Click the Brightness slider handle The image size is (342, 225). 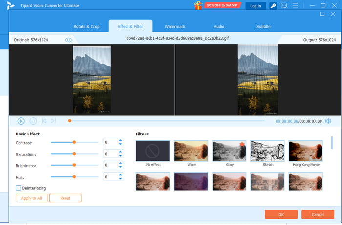[x=74, y=165]
